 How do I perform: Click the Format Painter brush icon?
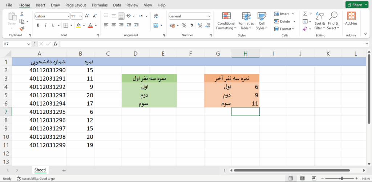(x=22, y=29)
